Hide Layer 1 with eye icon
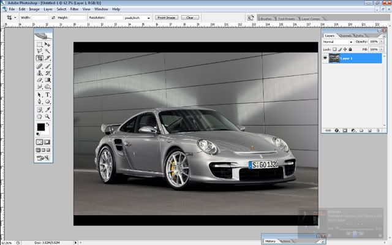Viewport: 392px width, 245px height. 325,58
